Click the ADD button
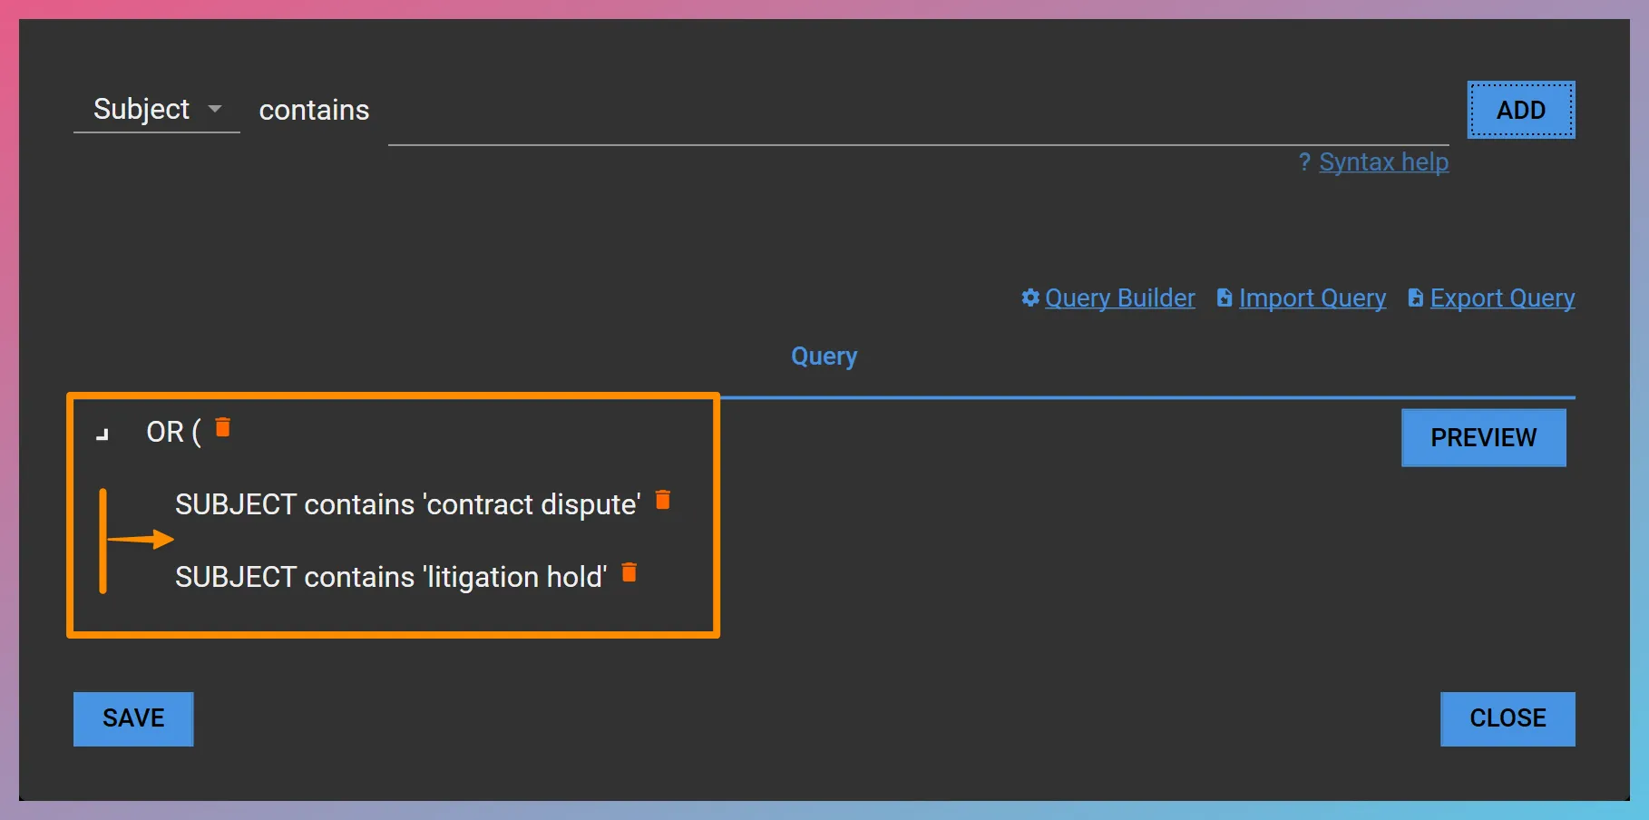This screenshot has width=1649, height=820. pyautogui.click(x=1520, y=109)
